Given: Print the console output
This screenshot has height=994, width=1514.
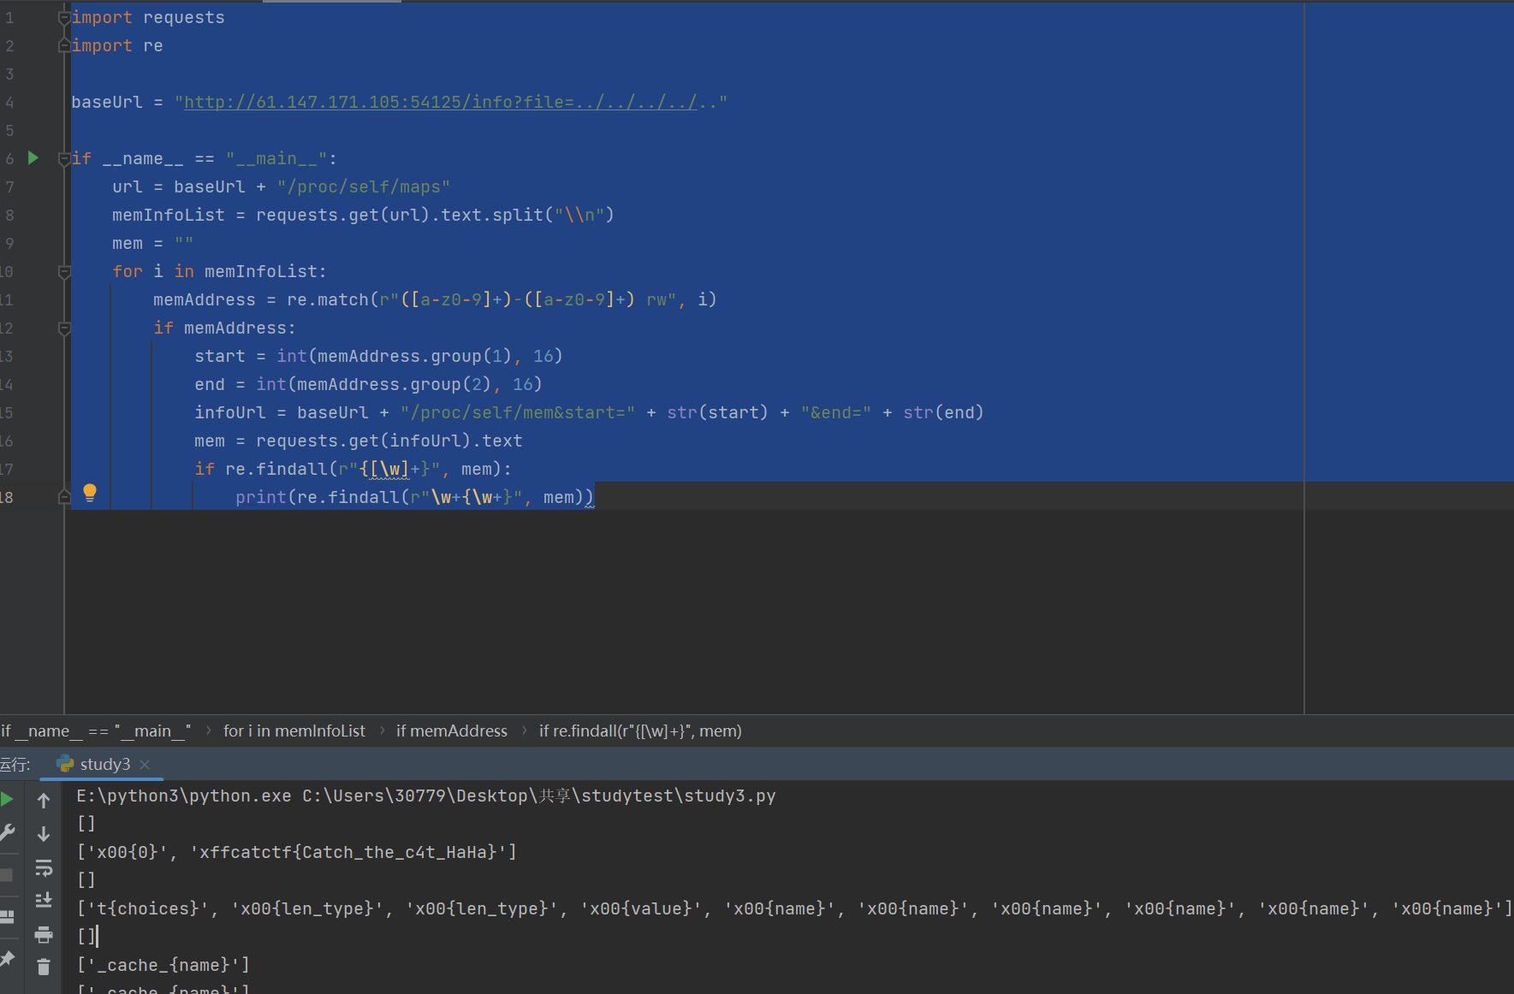Looking at the screenshot, I should [44, 934].
